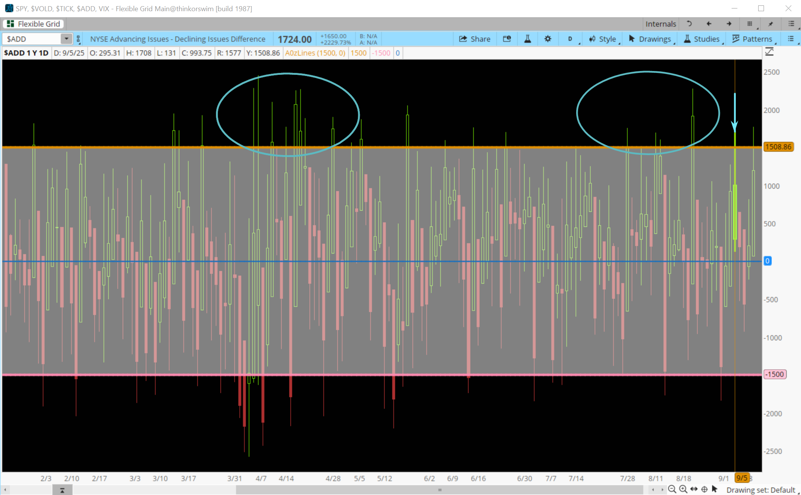The width and height of the screenshot is (801, 495).
Task: Click the blue 0 level label
Action: (767, 261)
